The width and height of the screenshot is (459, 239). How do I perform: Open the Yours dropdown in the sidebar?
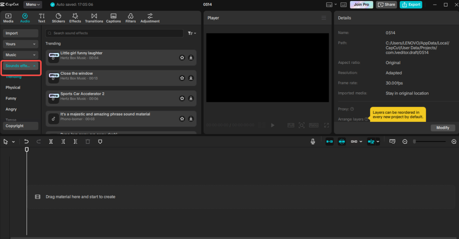pos(20,44)
